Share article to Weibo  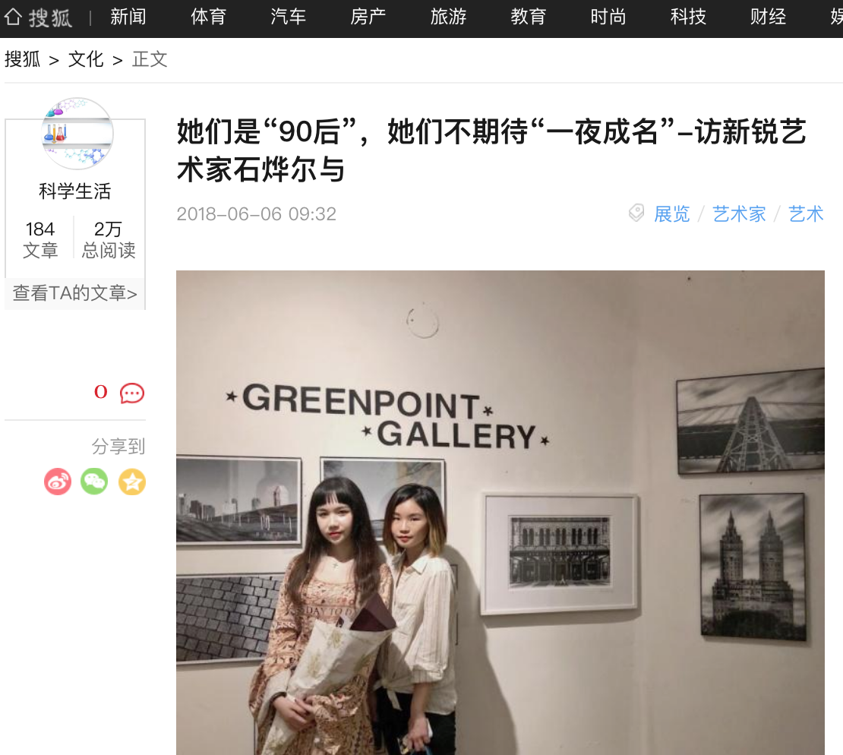coord(58,482)
